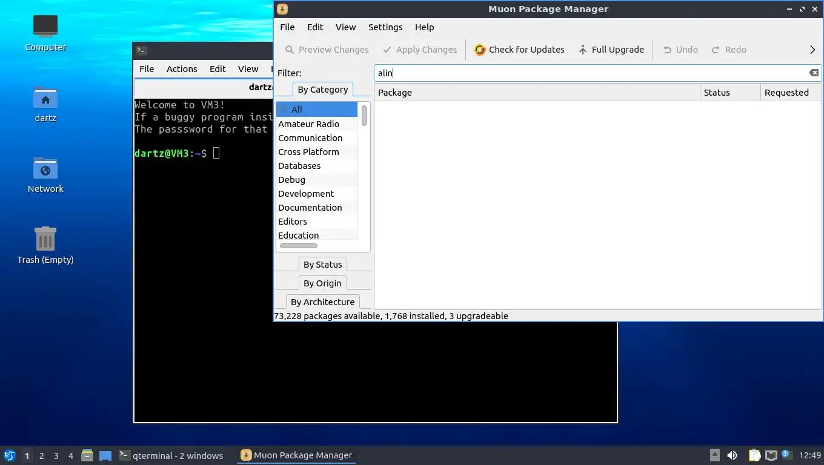Viewport: 824px width, 465px height.
Task: Switch to the By Origin tab
Action: 322,283
